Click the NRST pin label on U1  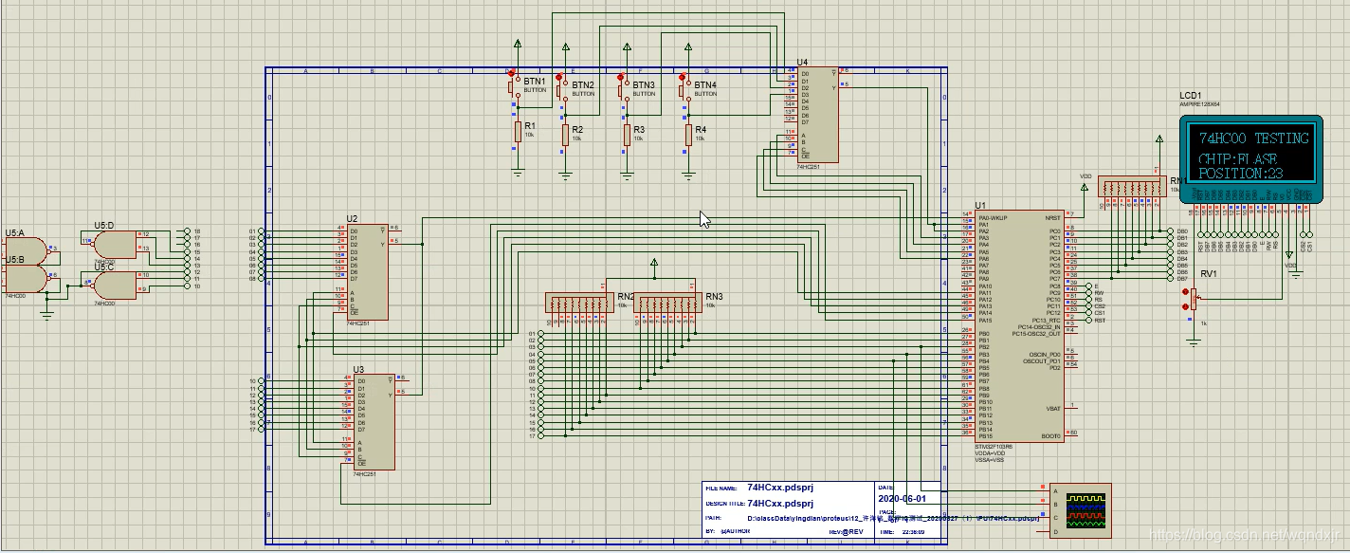coord(1052,218)
